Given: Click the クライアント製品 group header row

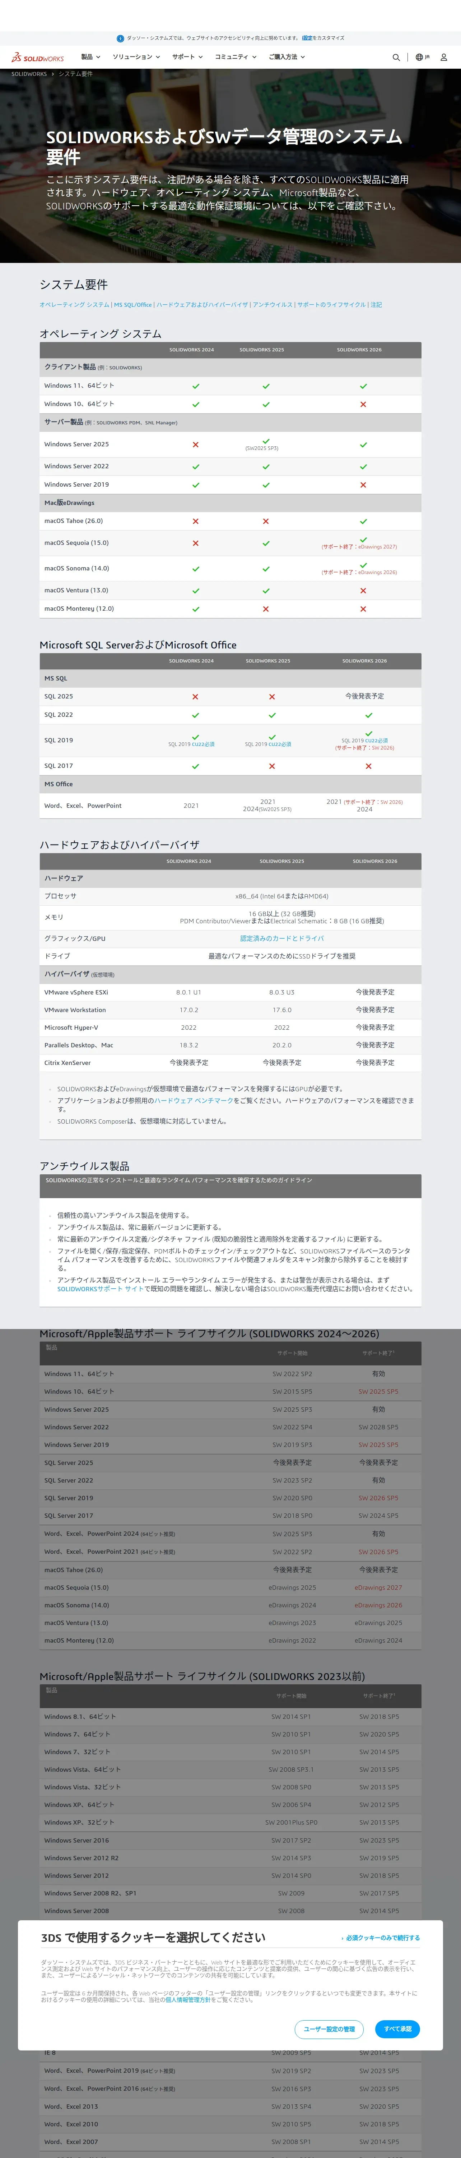Looking at the screenshot, I should click(230, 367).
